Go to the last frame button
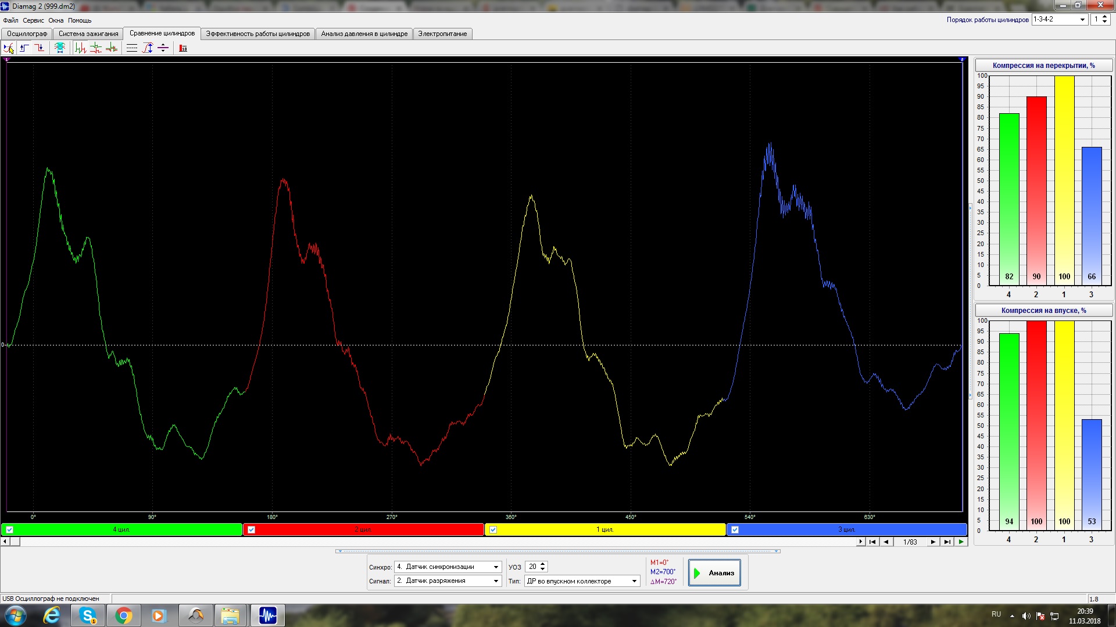This screenshot has height=627, width=1116. click(x=947, y=542)
